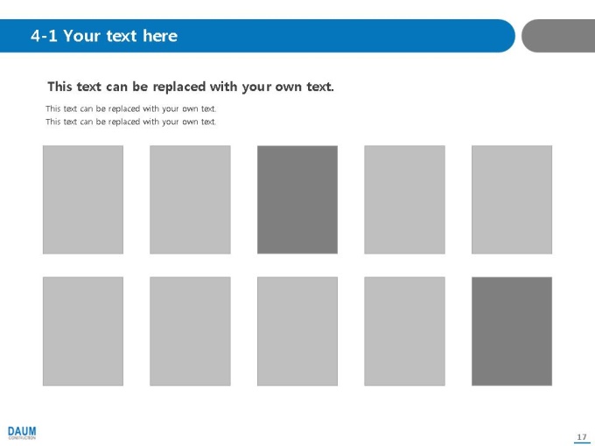Select the dark gray placeholder in top row
595x446 pixels.
click(x=297, y=199)
